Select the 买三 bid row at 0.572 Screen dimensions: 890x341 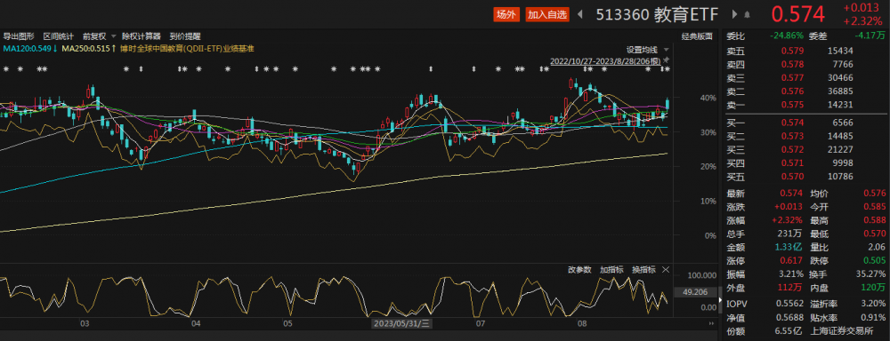(x=806, y=149)
